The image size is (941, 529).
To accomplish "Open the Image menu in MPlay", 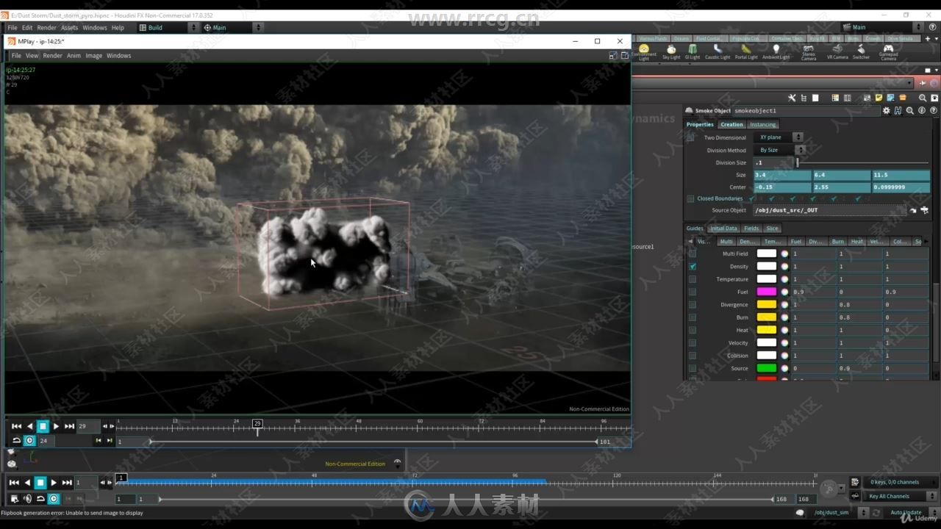I will (x=93, y=56).
